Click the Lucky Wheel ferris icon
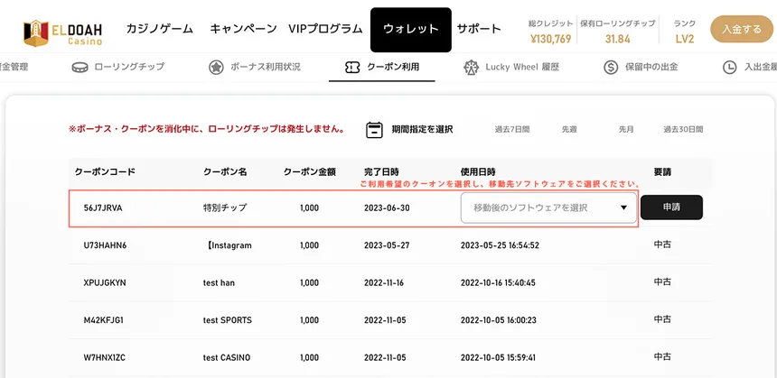 pos(471,68)
